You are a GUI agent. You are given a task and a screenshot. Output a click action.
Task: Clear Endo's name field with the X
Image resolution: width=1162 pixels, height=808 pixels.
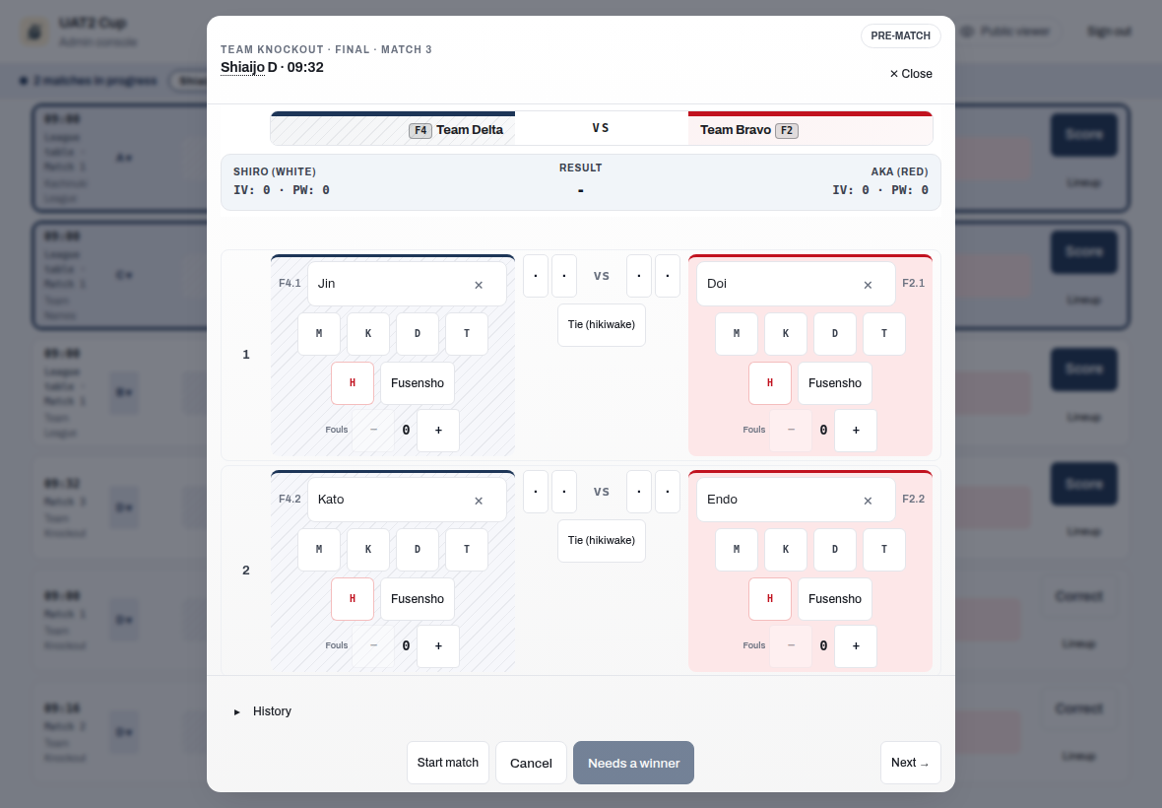coord(868,501)
